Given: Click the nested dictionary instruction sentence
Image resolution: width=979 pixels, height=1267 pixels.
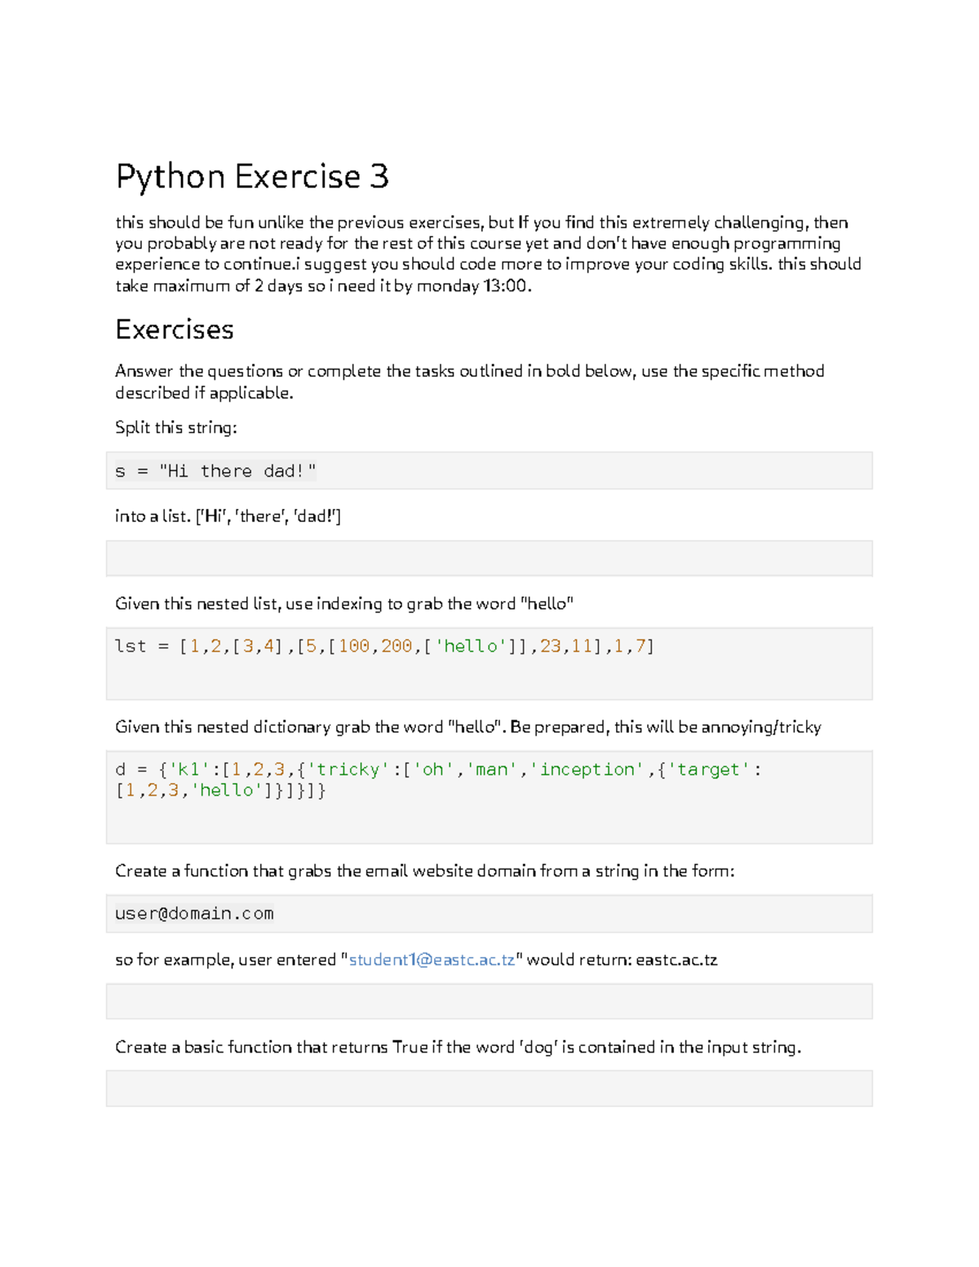Looking at the screenshot, I should 468,727.
